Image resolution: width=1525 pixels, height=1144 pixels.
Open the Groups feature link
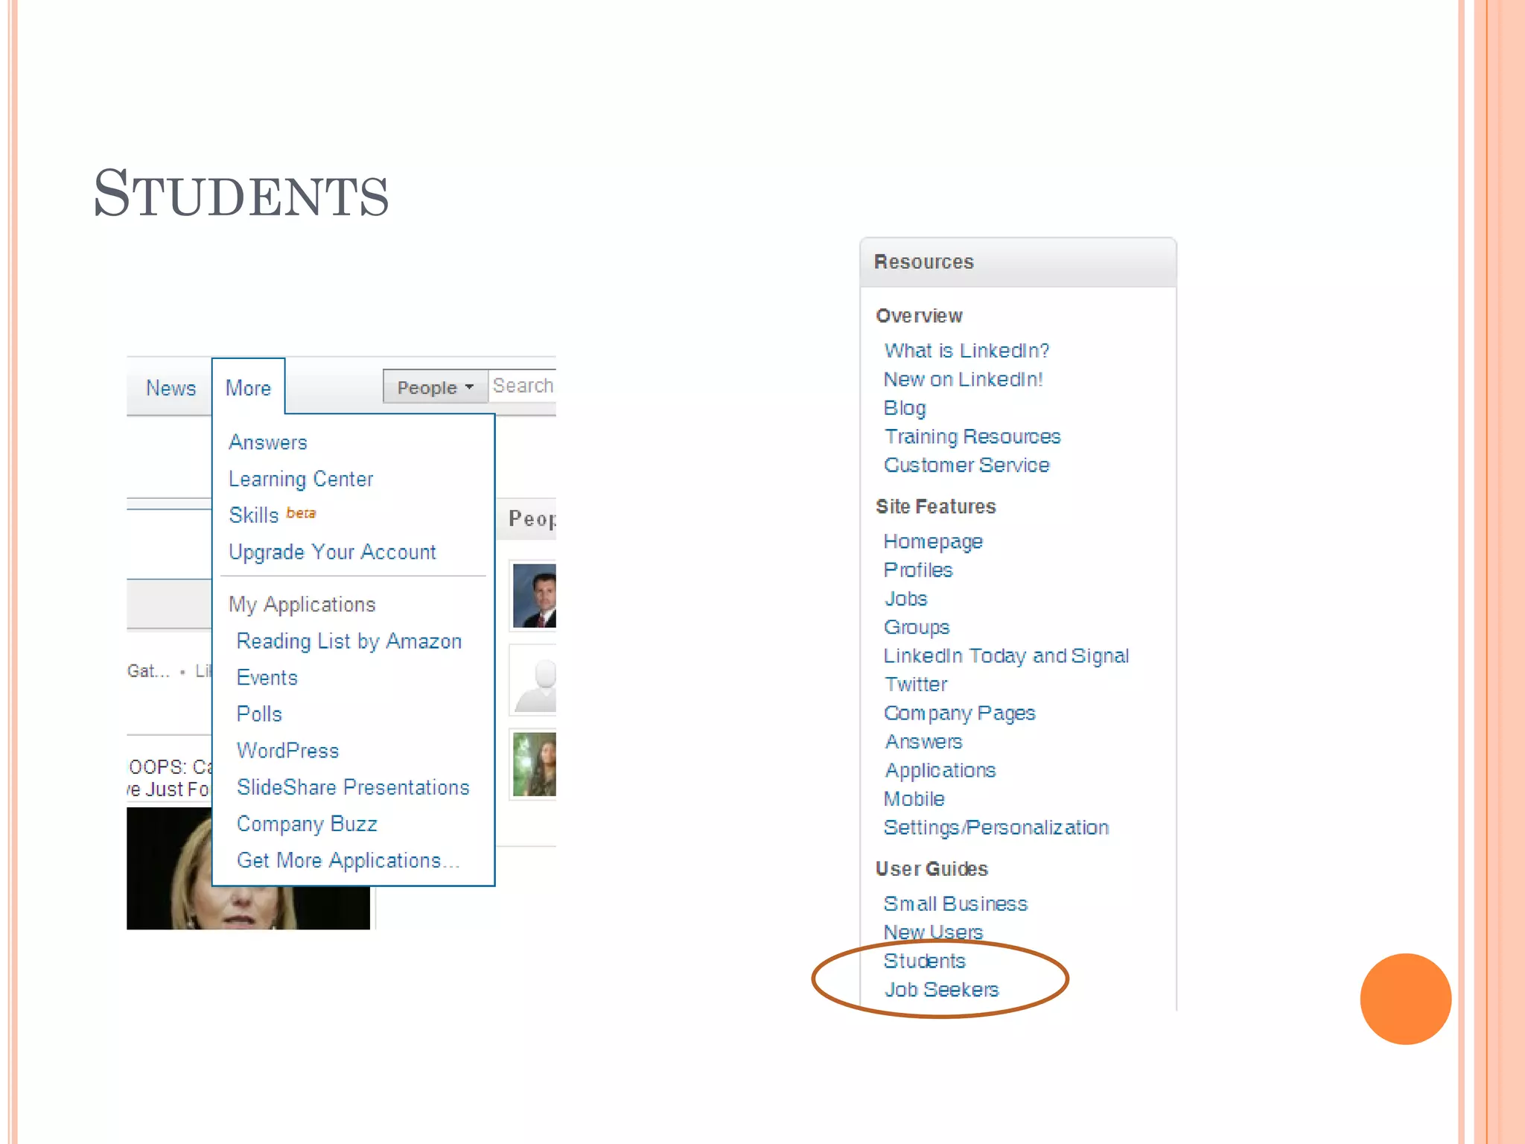917,627
